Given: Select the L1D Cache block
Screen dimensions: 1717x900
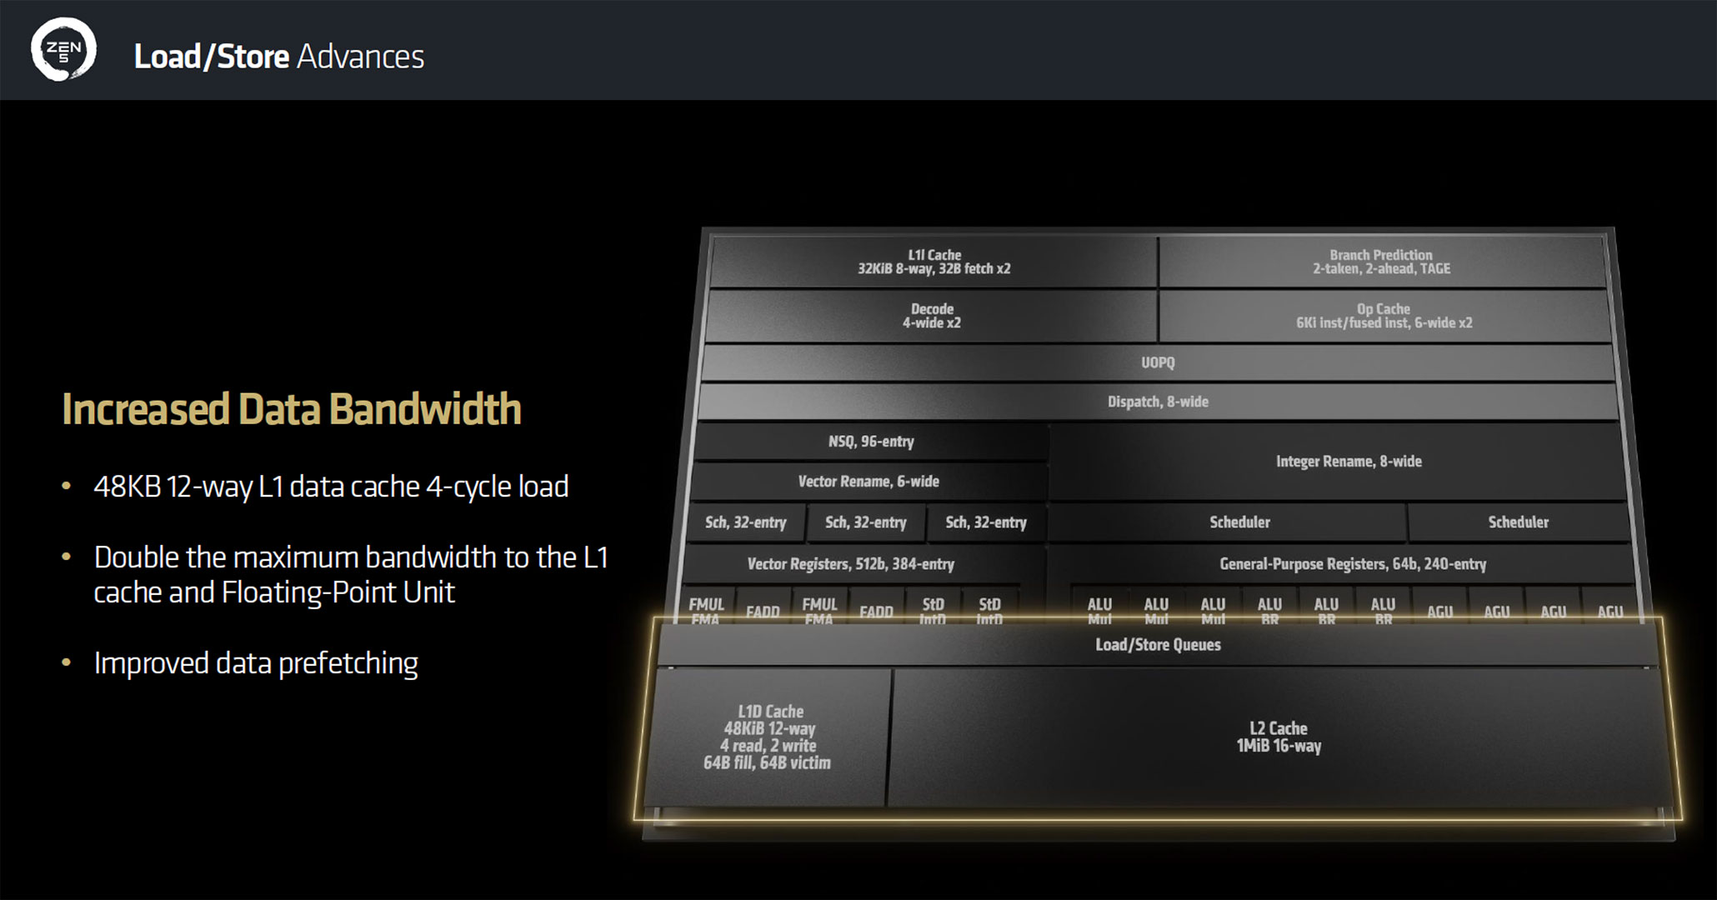Looking at the screenshot, I should click(768, 737).
